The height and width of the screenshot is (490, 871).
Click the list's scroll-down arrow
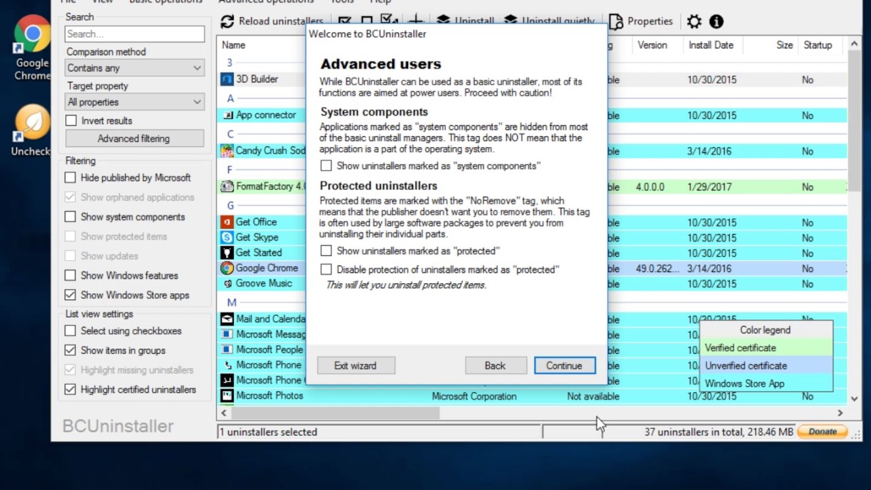pyautogui.click(x=855, y=399)
